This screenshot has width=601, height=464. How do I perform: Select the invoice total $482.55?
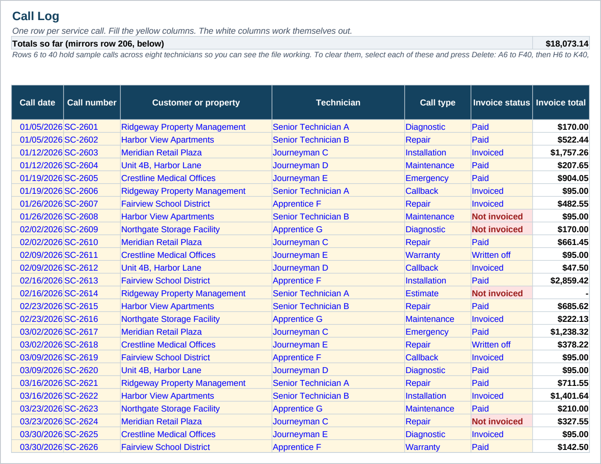pos(561,204)
